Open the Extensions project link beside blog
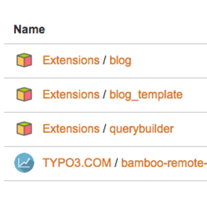Screen dimensions: 207x207 point(71,60)
